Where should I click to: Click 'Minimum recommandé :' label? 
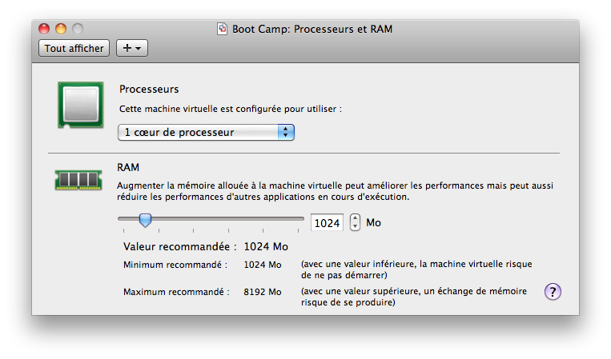(x=175, y=265)
